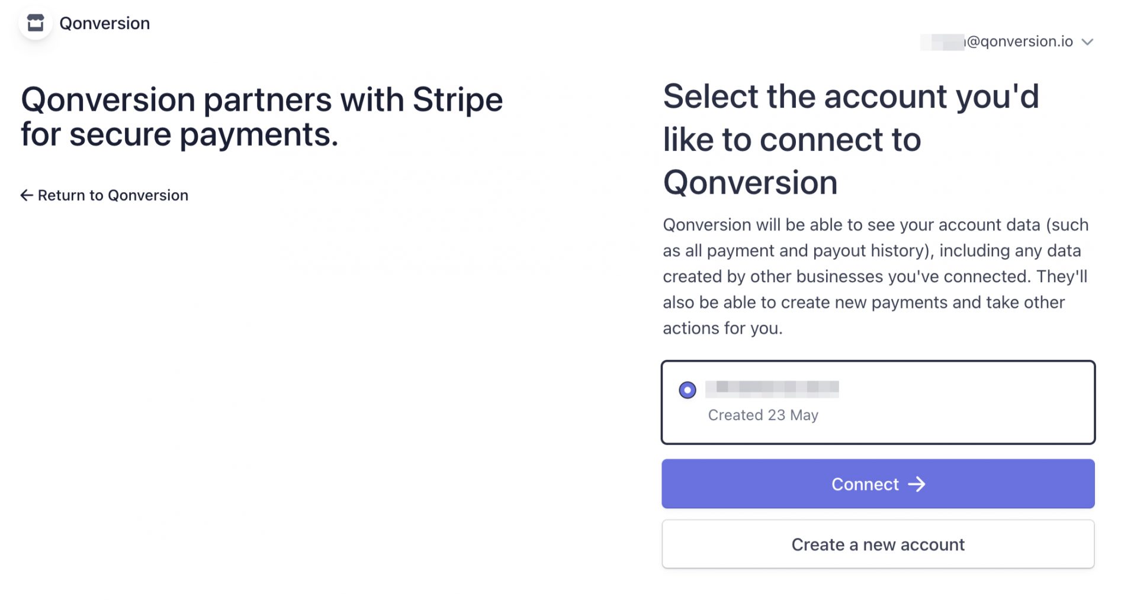Select the account radio button above Created 23 May
Screen dimensions: 1137x600
pos(686,389)
